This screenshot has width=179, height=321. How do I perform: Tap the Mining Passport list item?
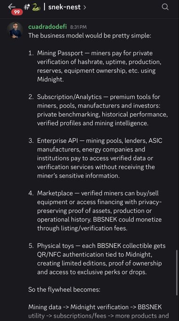pyautogui.click(x=98, y=66)
